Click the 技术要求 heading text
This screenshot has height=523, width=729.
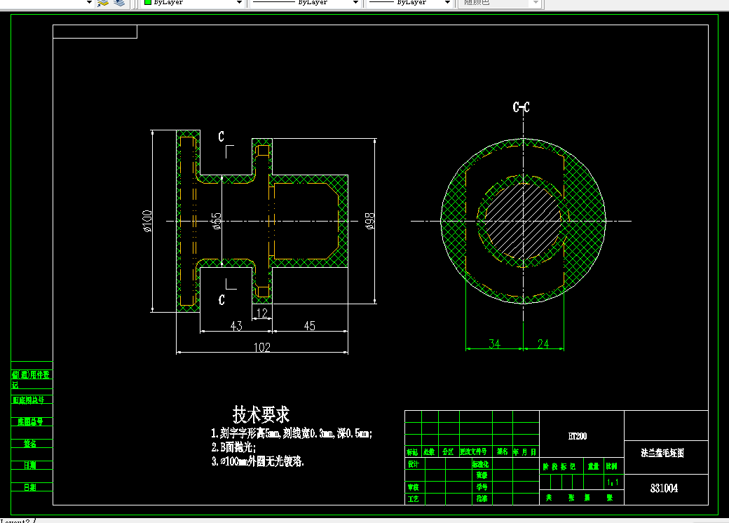pos(261,414)
